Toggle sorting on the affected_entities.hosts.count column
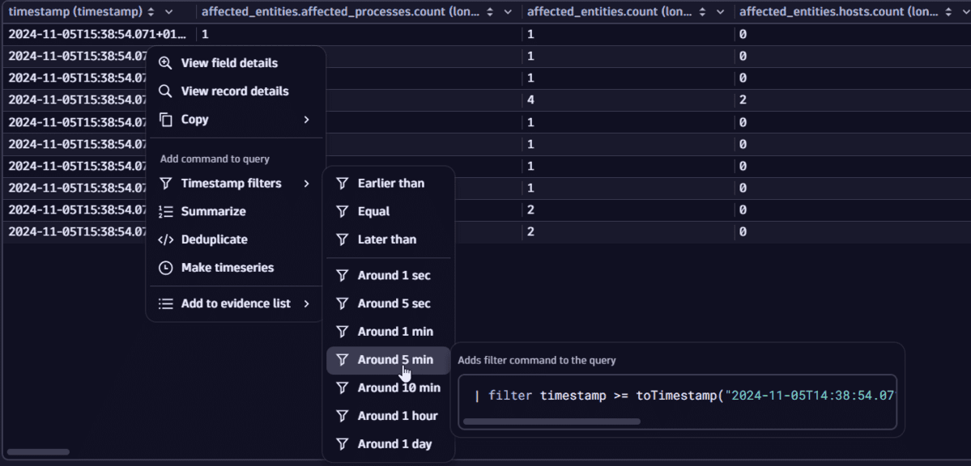 [947, 11]
